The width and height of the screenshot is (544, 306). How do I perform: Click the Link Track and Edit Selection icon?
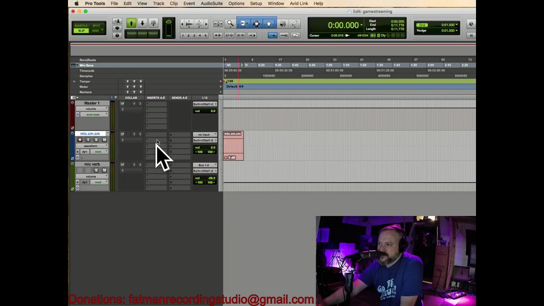click(x=240, y=35)
